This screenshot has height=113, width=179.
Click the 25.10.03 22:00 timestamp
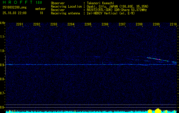point(14,13)
